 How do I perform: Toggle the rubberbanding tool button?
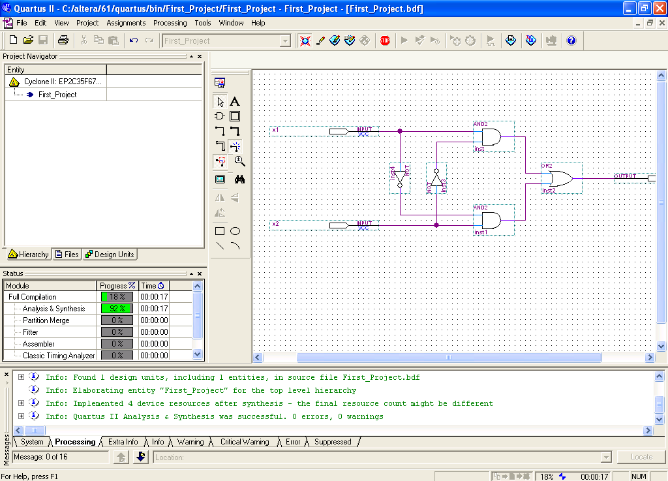235,146
